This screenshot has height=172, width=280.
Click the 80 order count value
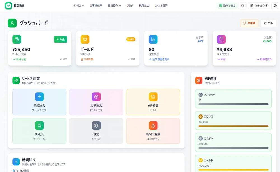[x=151, y=50]
